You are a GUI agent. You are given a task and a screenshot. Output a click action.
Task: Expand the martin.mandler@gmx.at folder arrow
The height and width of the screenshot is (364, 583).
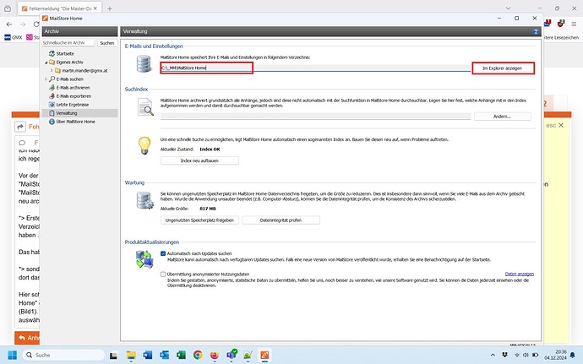(x=52, y=71)
